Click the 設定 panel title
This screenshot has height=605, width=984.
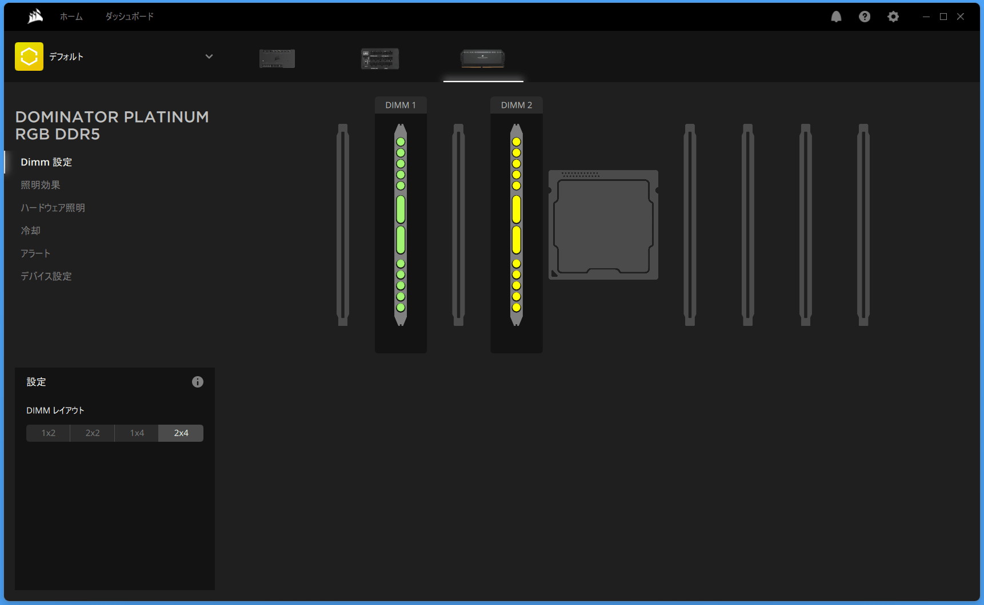[x=36, y=382]
